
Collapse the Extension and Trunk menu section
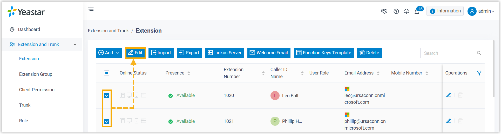pos(75,44)
